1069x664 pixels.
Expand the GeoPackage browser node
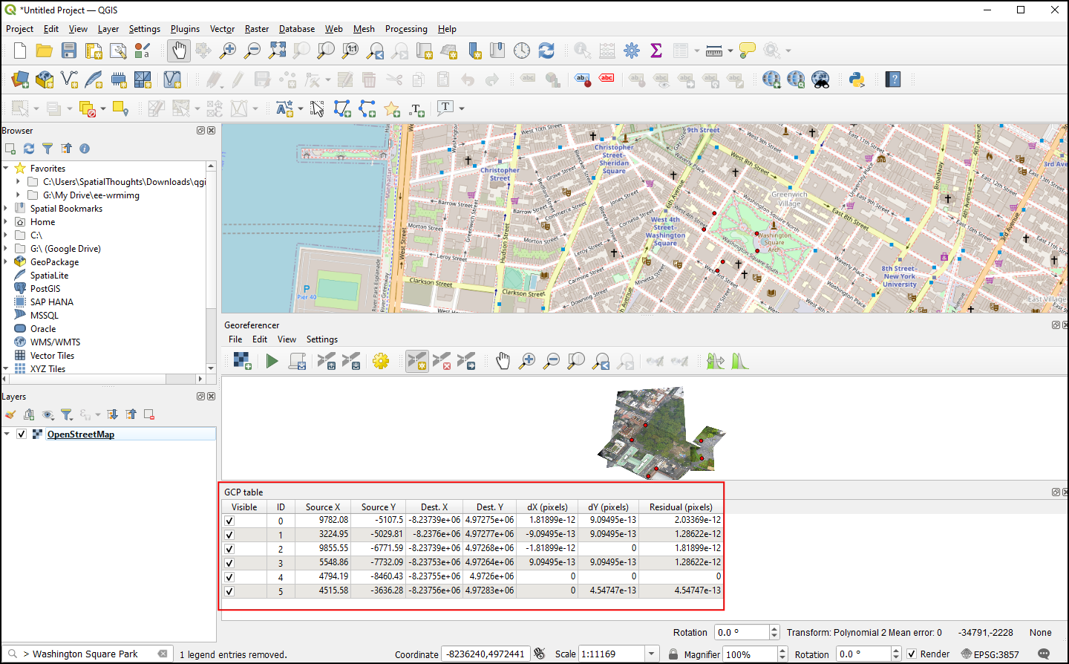[x=6, y=262]
